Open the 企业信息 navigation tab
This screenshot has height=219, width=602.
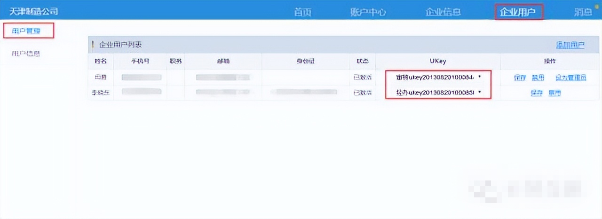pyautogui.click(x=443, y=12)
